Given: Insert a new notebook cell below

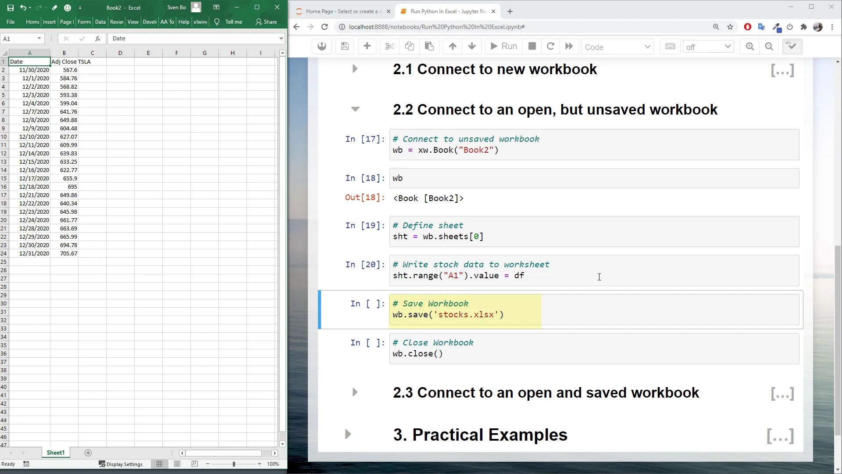Looking at the screenshot, I should 367,47.
